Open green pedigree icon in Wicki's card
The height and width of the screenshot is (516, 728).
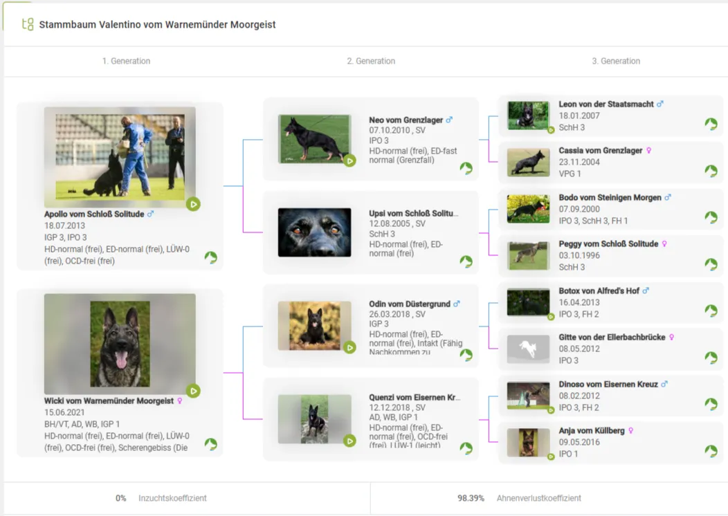211,444
